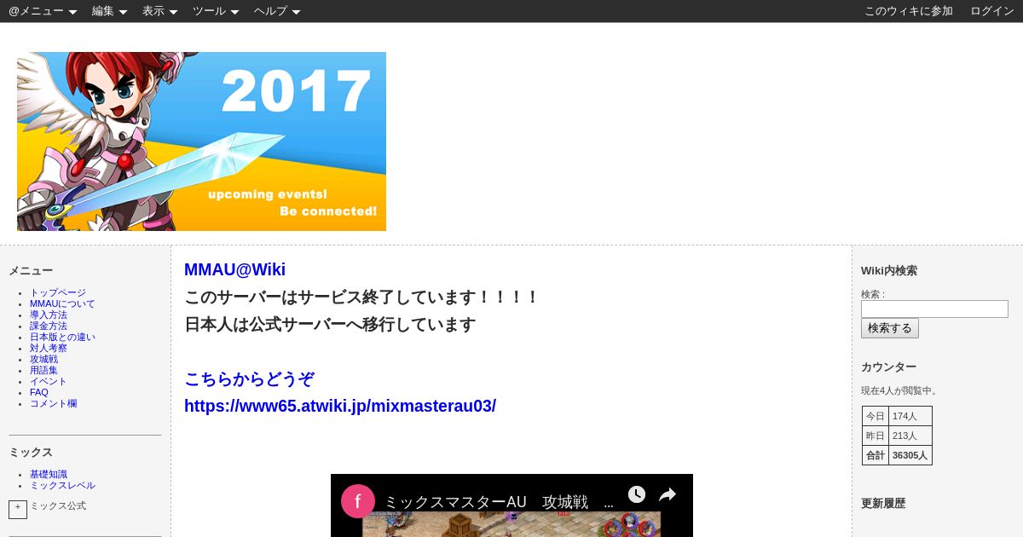The height and width of the screenshot is (537, 1023).
Task: Click the 36305人 total counter cell
Action: [x=910, y=455]
